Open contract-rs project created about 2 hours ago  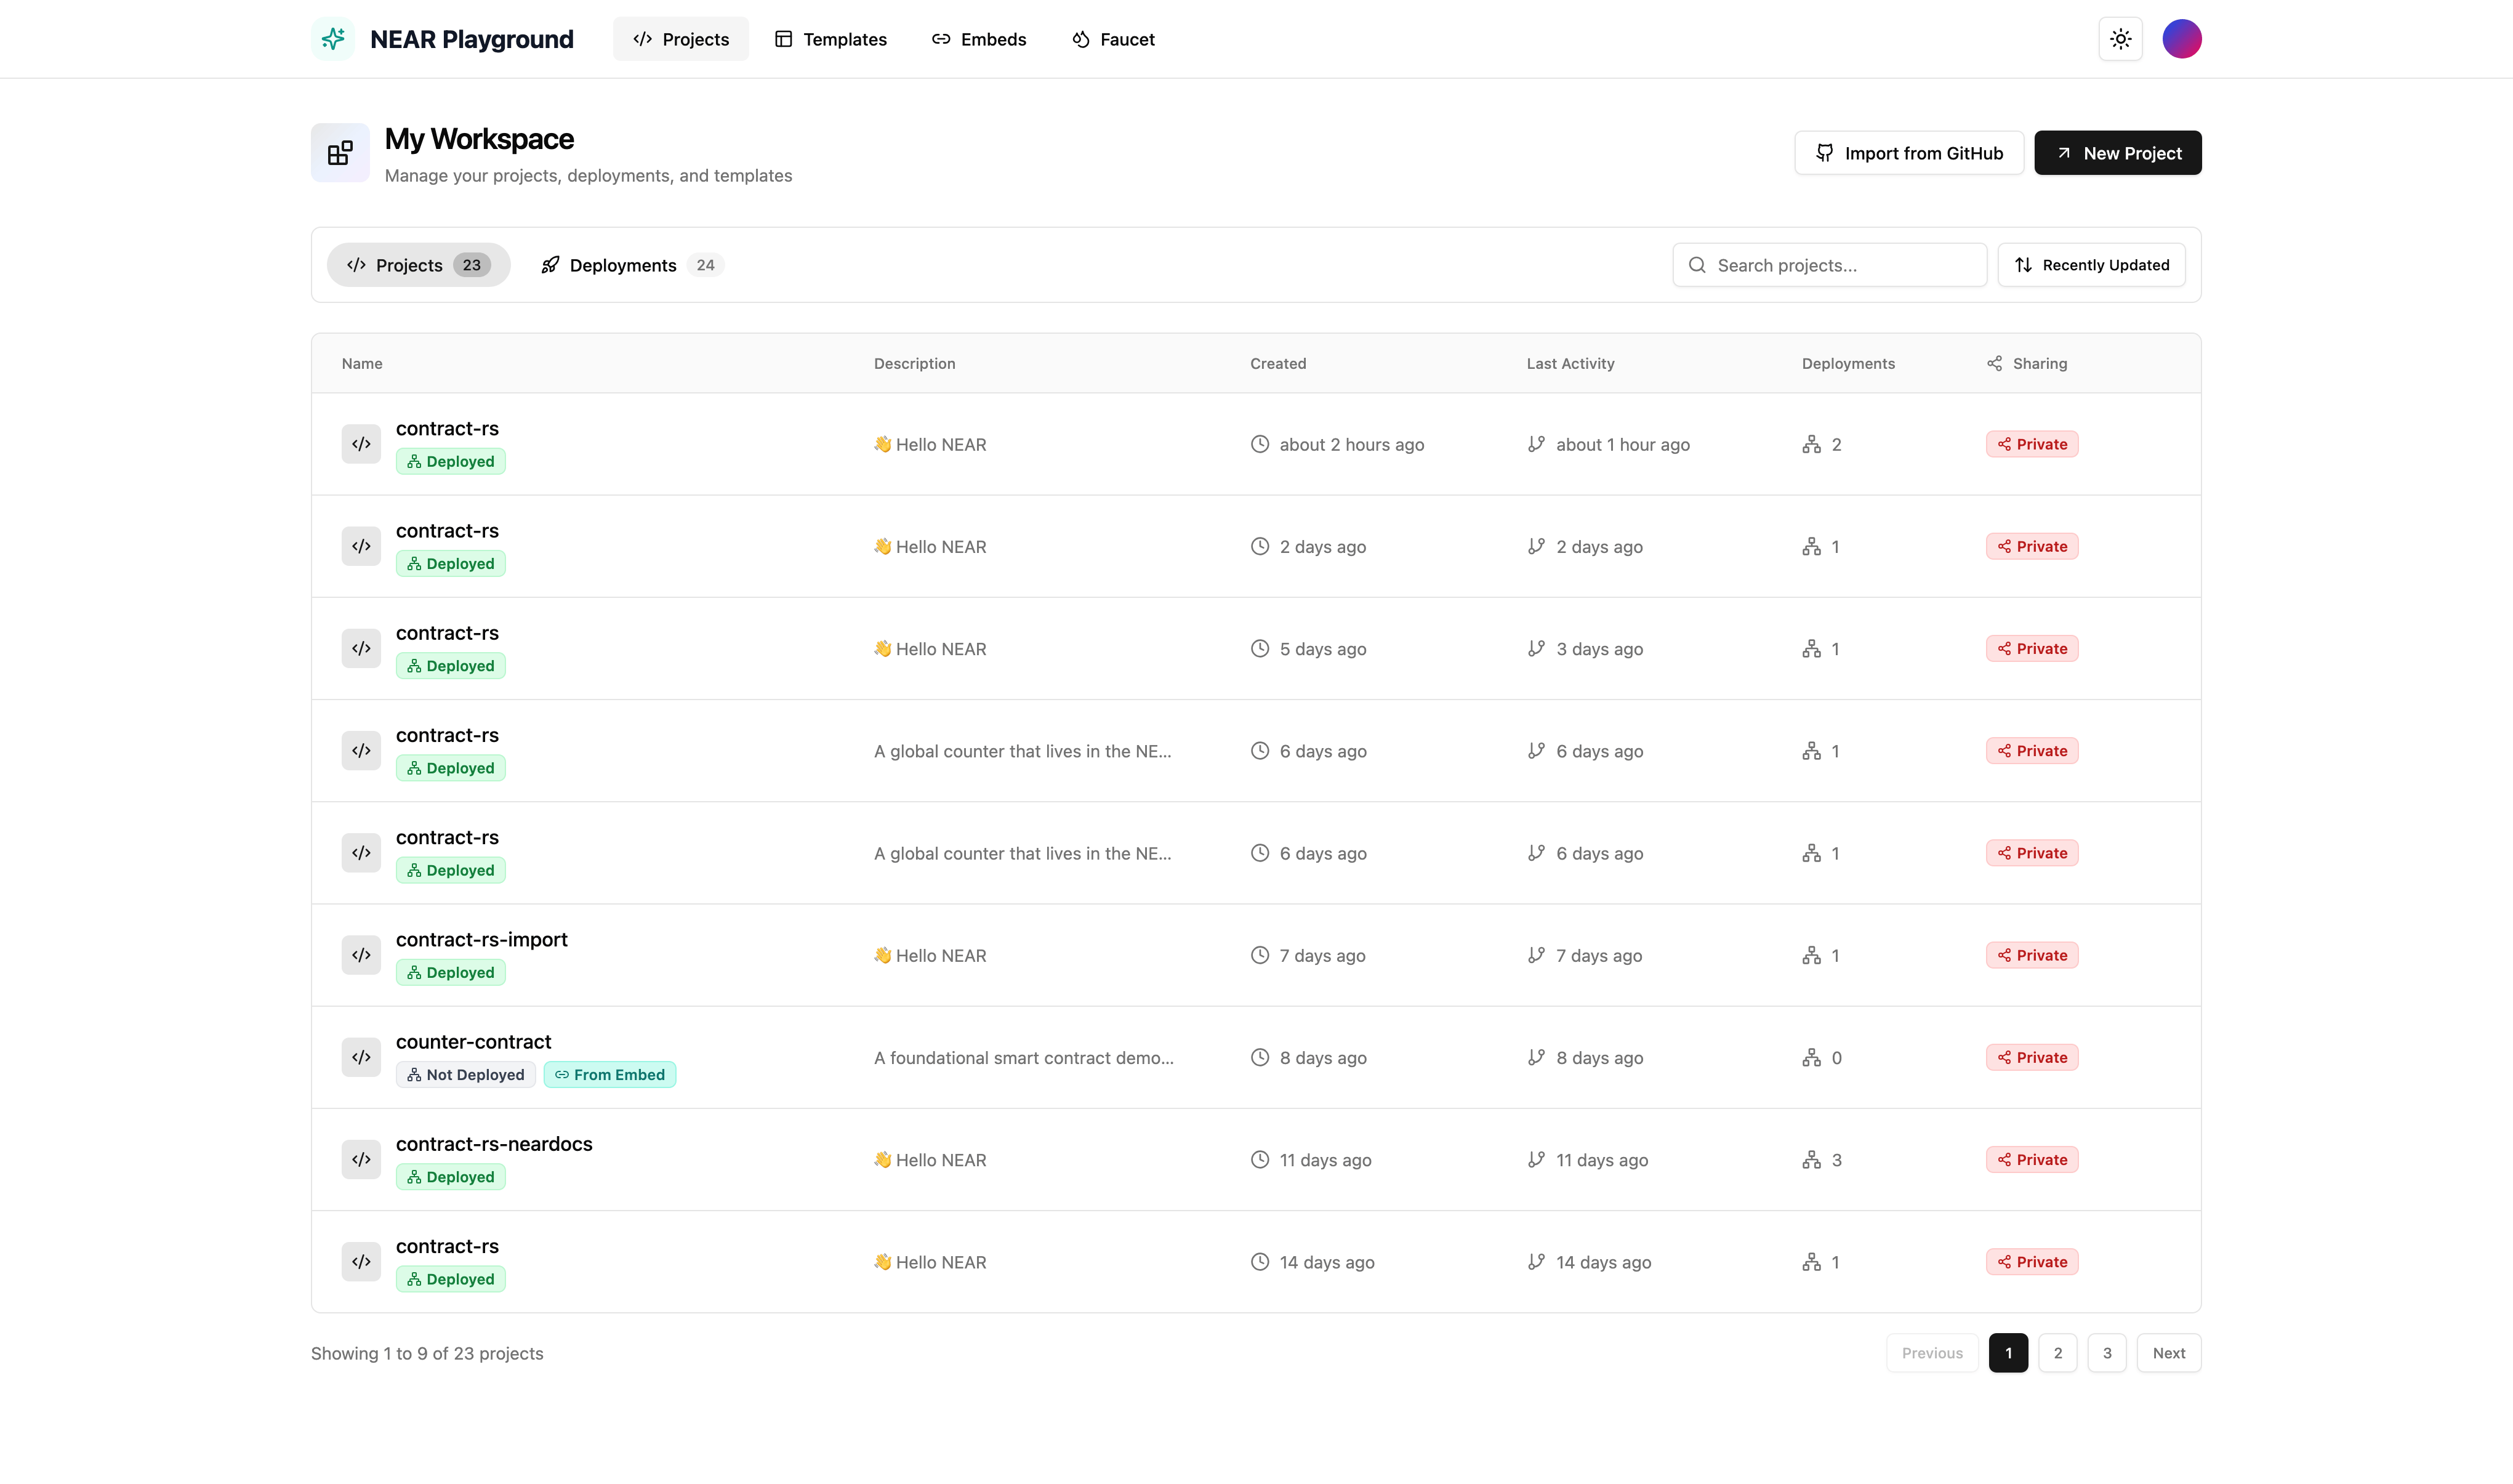click(x=447, y=428)
